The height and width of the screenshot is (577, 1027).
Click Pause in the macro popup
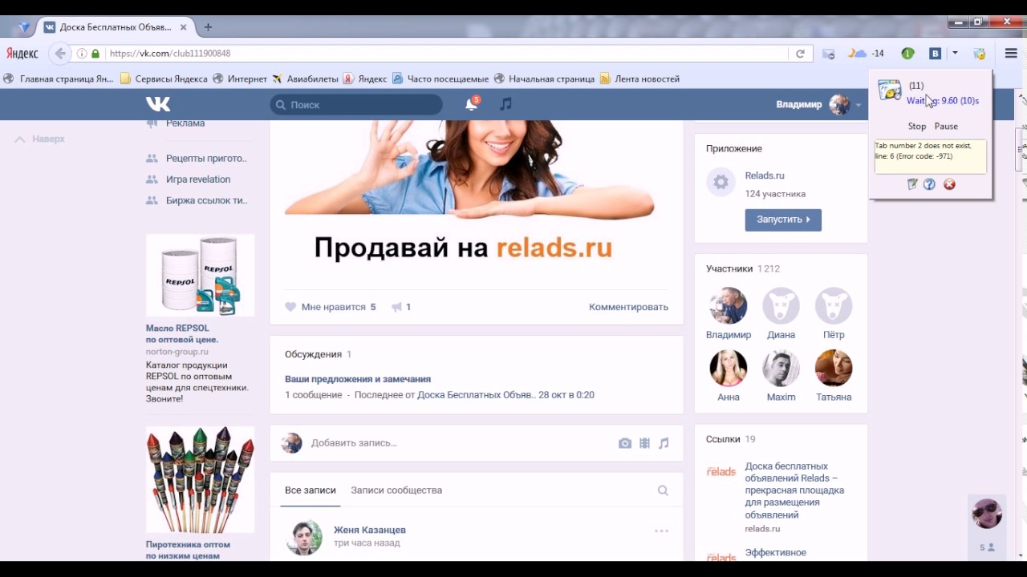coord(946,127)
